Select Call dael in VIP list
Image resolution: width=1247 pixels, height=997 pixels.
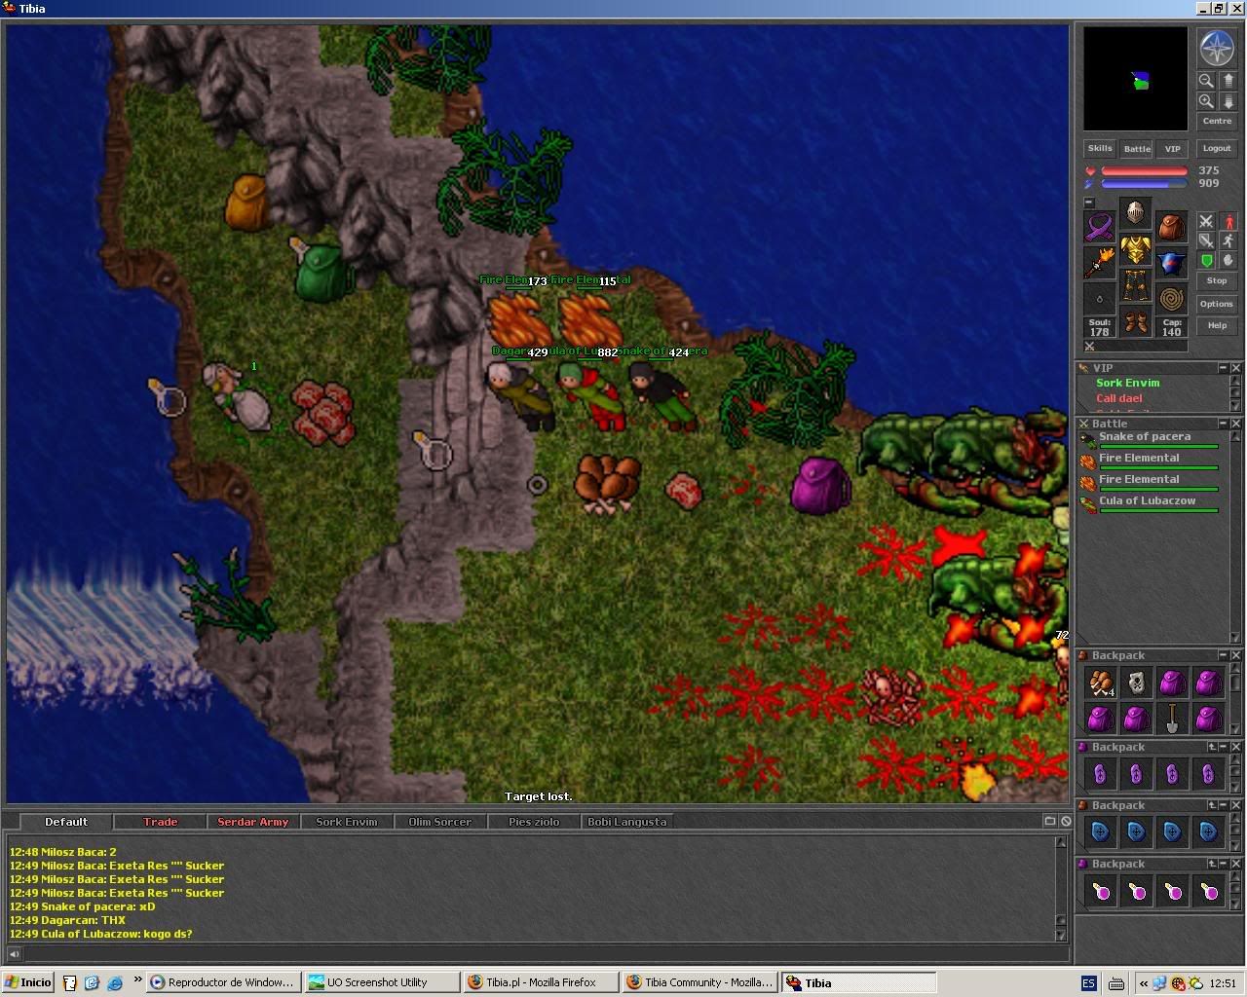[1119, 398]
